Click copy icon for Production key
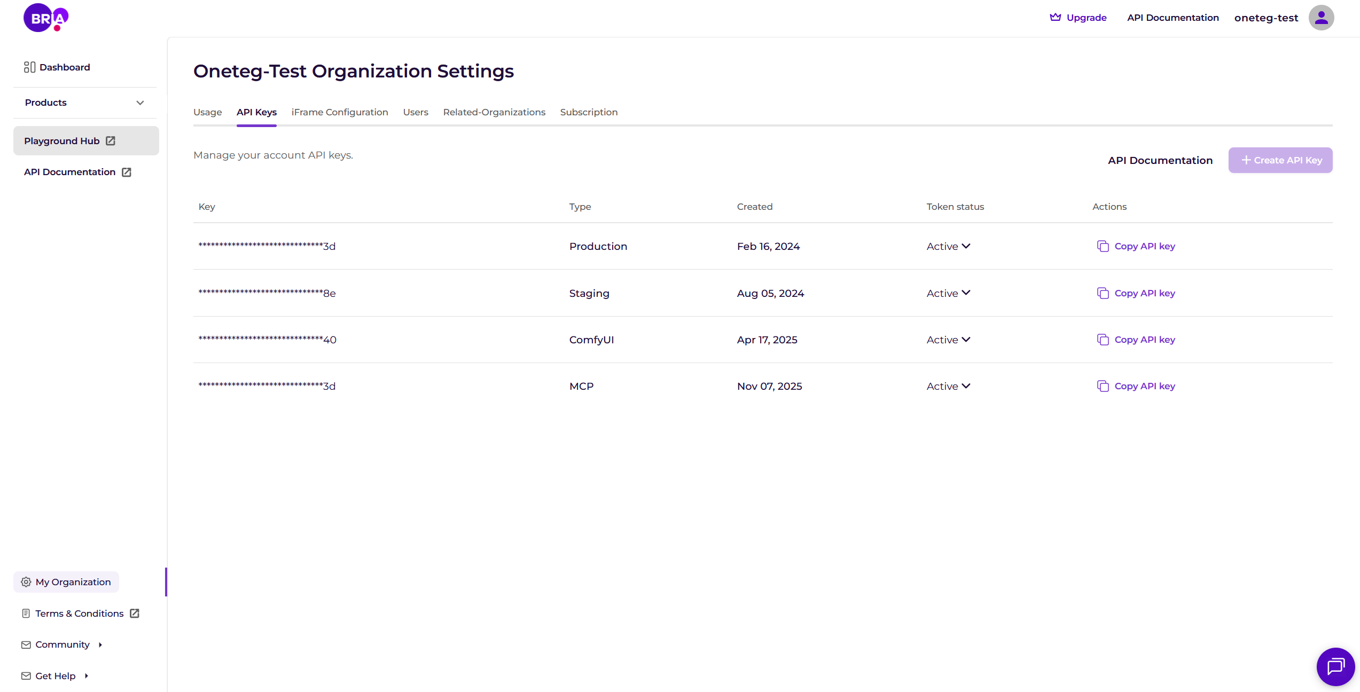This screenshot has width=1360, height=692. (1103, 246)
